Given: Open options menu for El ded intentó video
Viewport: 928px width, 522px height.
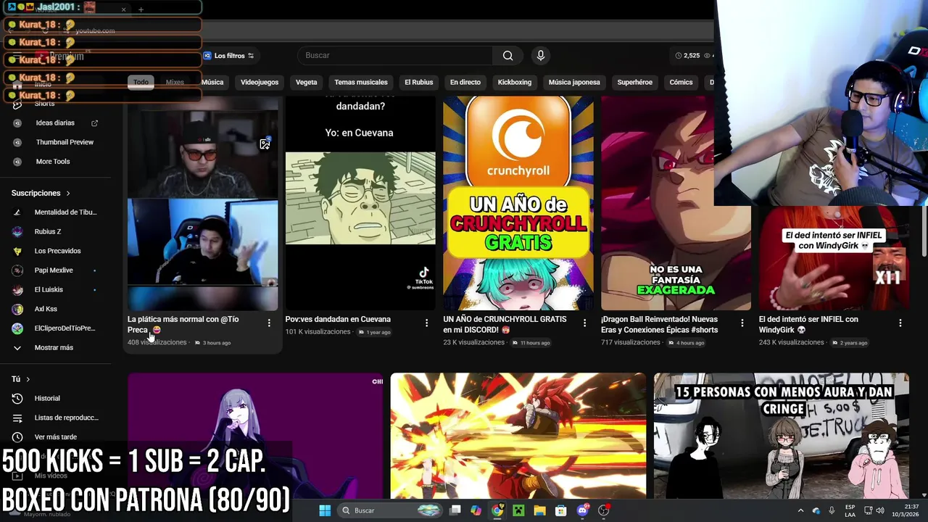Looking at the screenshot, I should [x=900, y=323].
